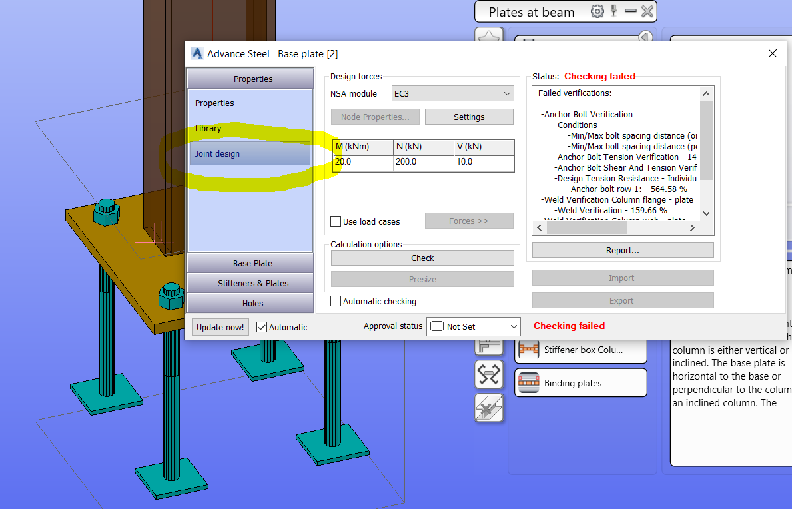Enable the Use load cases checkbox
The width and height of the screenshot is (792, 509).
tap(336, 221)
